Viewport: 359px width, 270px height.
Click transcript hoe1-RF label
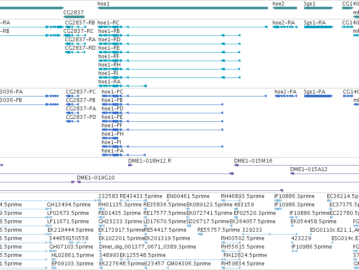(109, 56)
